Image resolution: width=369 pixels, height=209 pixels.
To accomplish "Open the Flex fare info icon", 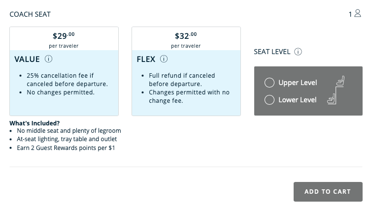I will coord(164,59).
